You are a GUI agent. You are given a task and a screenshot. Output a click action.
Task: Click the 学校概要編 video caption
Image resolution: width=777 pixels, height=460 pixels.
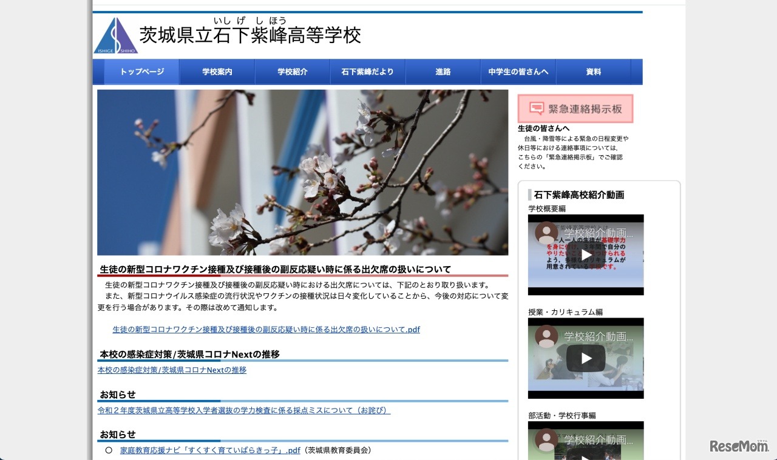click(547, 208)
